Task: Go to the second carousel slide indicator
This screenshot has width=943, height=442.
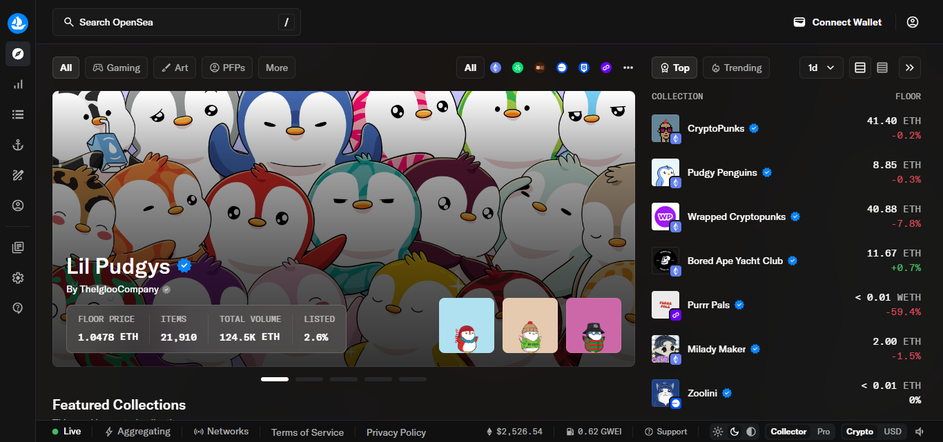Action: (309, 379)
